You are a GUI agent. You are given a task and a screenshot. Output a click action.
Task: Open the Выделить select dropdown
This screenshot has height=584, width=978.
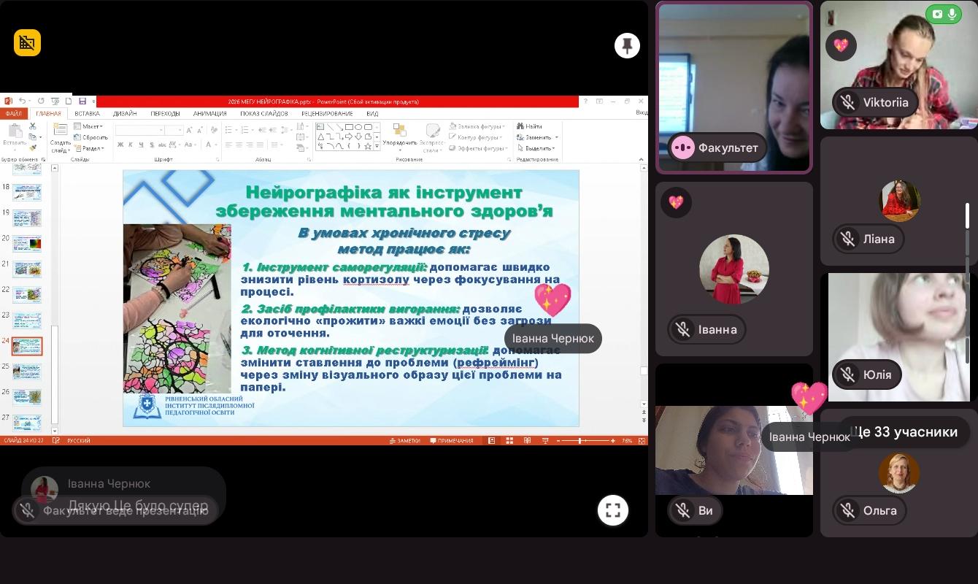coord(536,148)
